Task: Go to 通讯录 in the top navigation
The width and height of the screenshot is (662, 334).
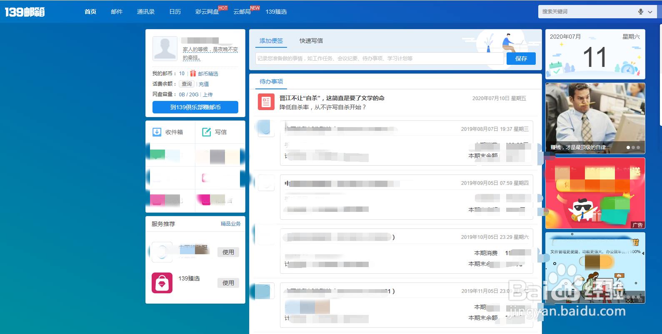Action: click(x=146, y=12)
